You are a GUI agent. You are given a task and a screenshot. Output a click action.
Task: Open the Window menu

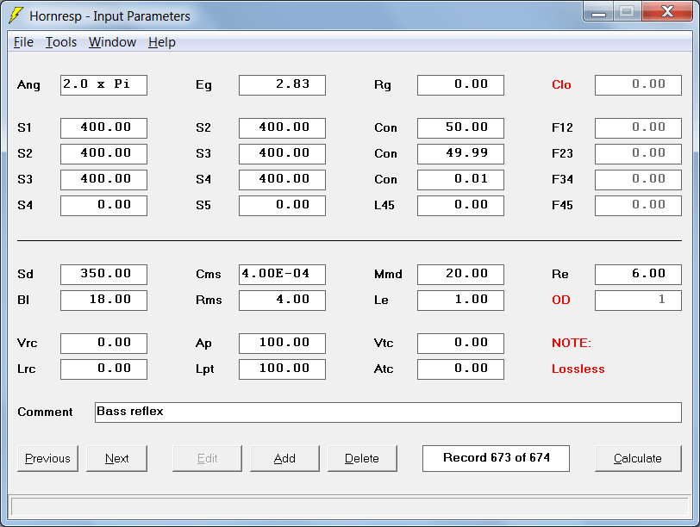(112, 42)
